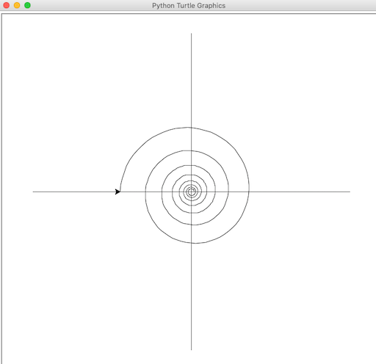
Task: Click the right end of horizontal axis
Action: click(x=350, y=192)
